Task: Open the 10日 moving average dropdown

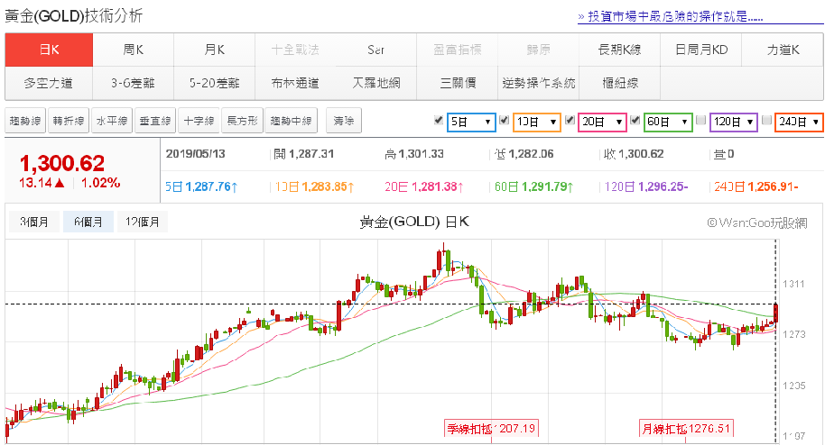Action: pyautogui.click(x=538, y=121)
